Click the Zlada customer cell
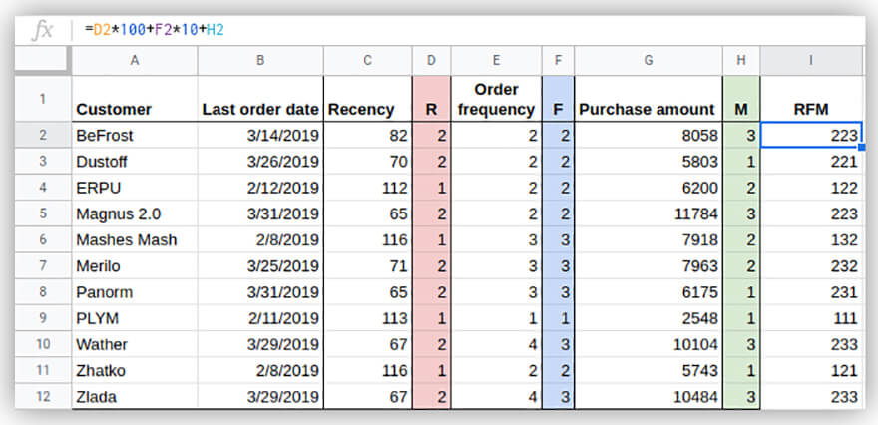 point(134,396)
